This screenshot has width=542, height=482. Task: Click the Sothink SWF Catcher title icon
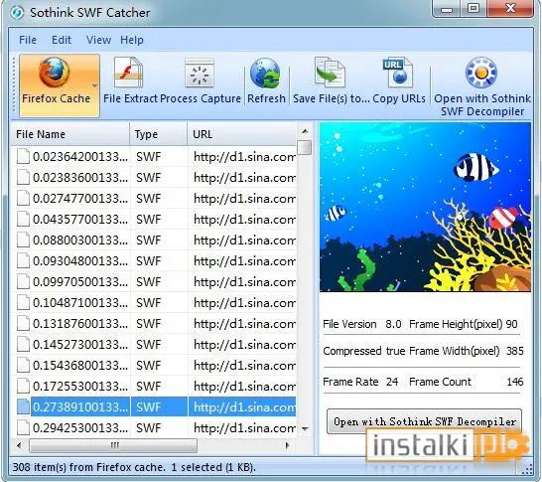pyautogui.click(x=17, y=13)
